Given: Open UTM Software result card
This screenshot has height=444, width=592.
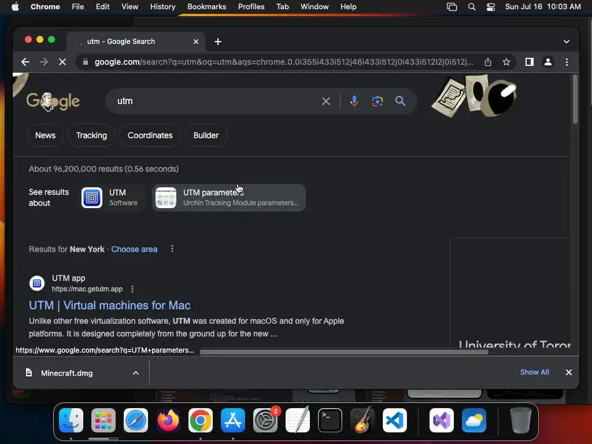Looking at the screenshot, I should (112, 198).
